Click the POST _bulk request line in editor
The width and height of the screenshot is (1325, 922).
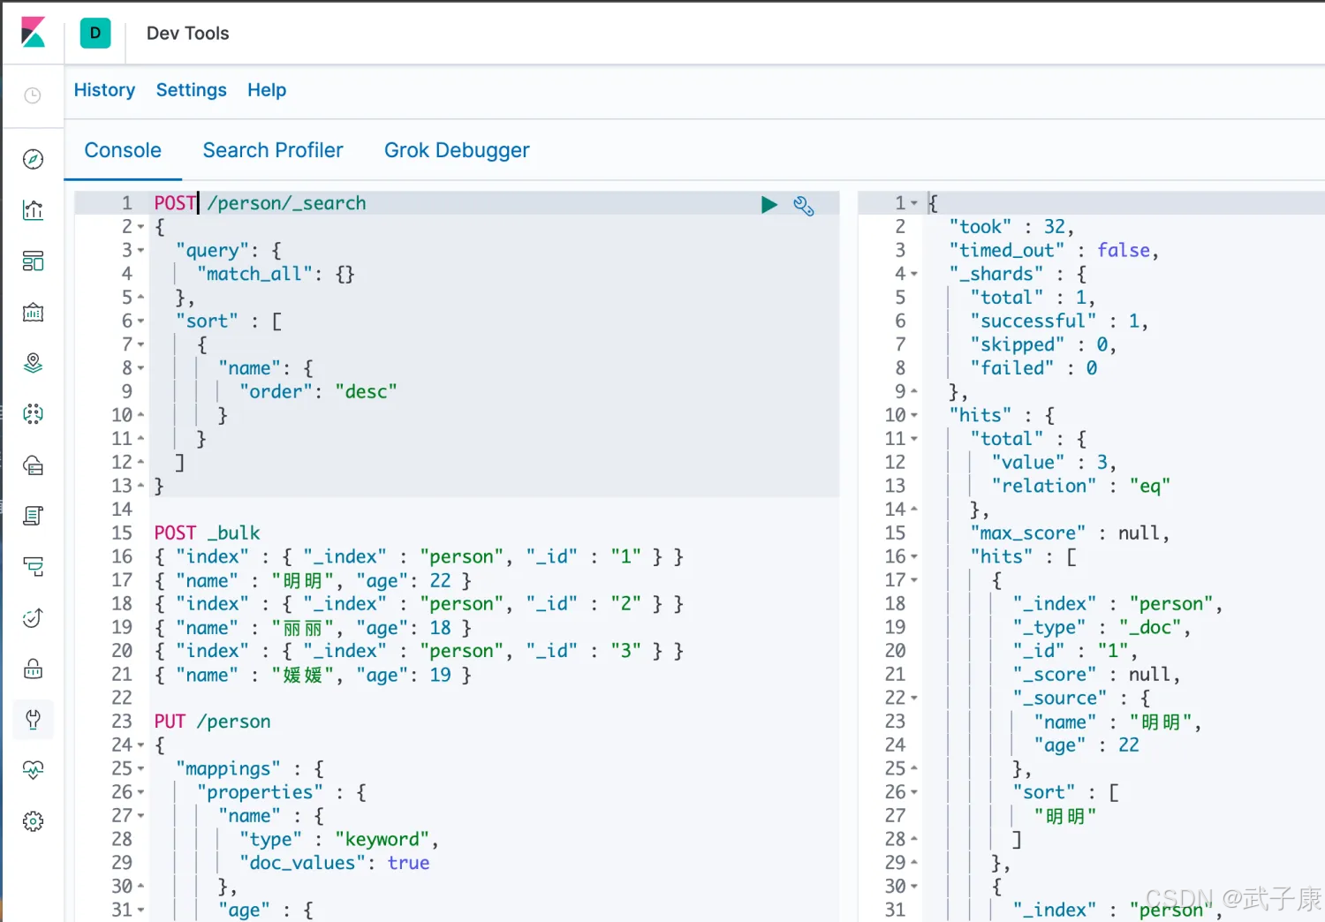(208, 533)
